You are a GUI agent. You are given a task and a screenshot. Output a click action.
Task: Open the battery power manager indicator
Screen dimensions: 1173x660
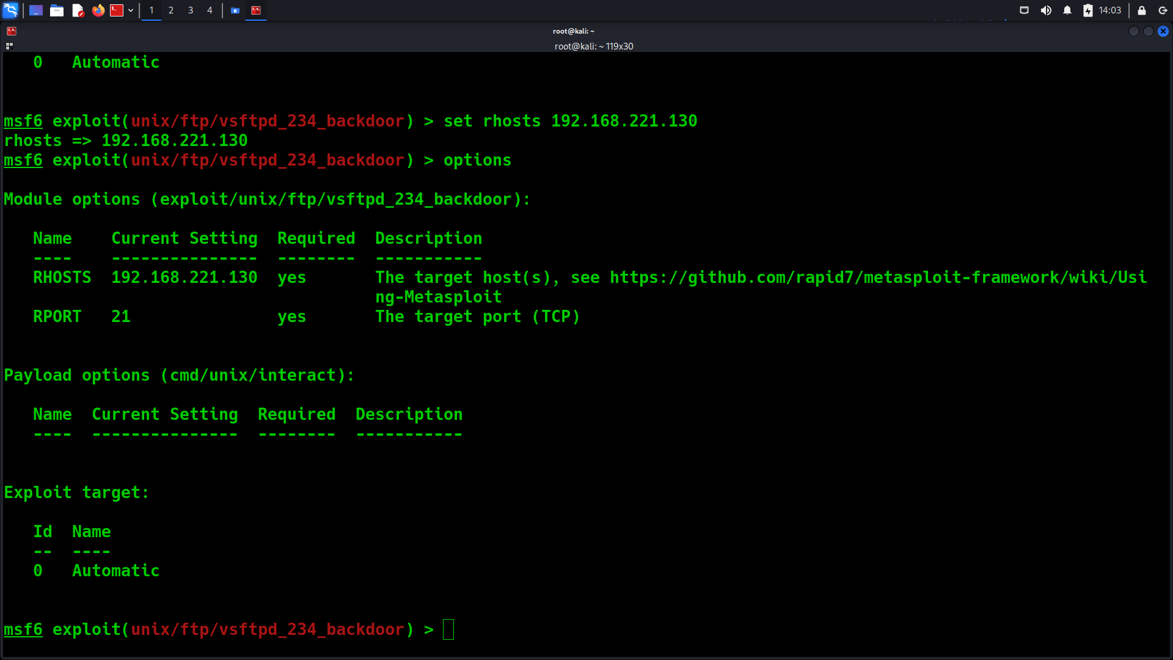[x=1088, y=10]
